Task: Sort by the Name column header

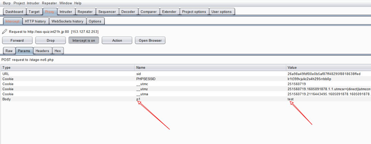Action: click(x=210, y=68)
